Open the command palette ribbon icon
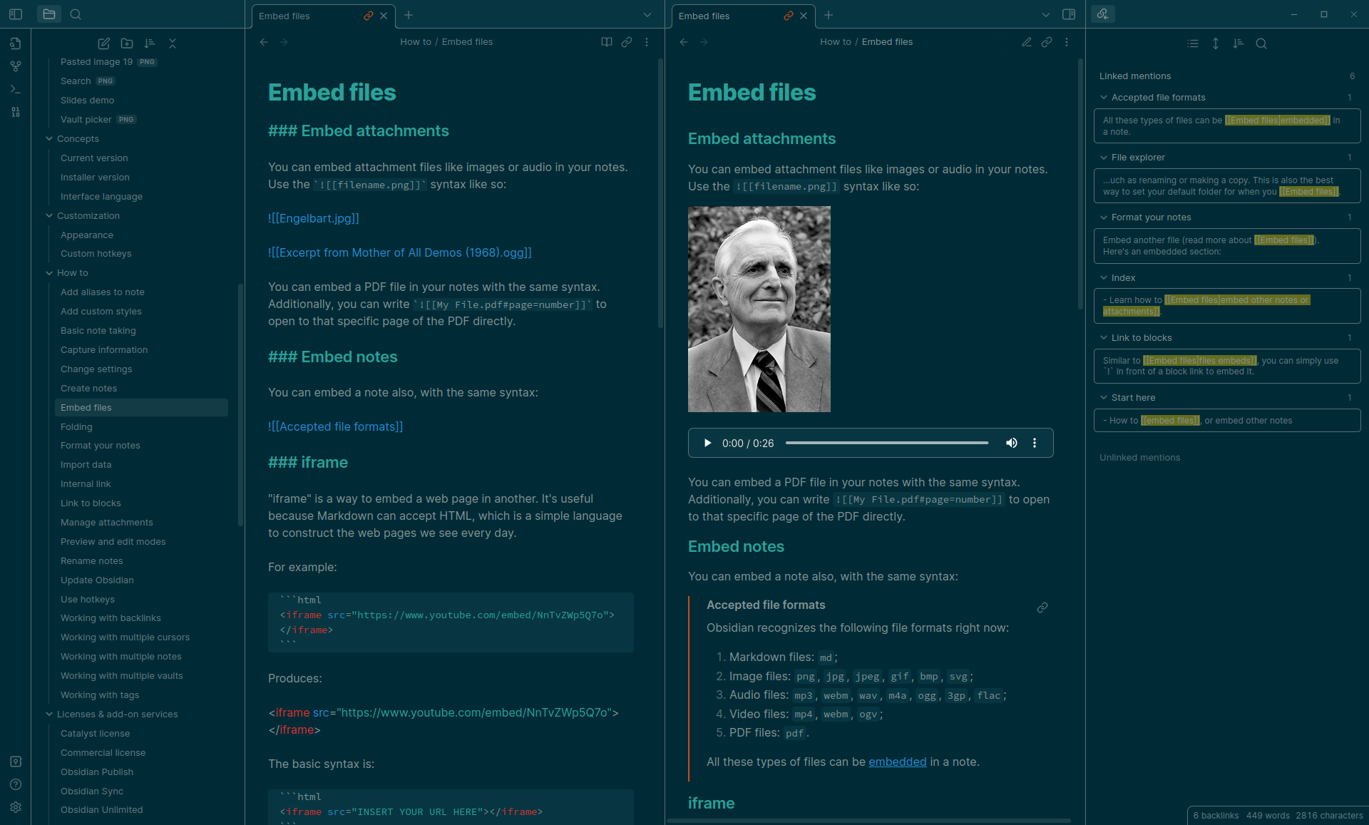Viewport: 1369px width, 825px height. click(16, 89)
